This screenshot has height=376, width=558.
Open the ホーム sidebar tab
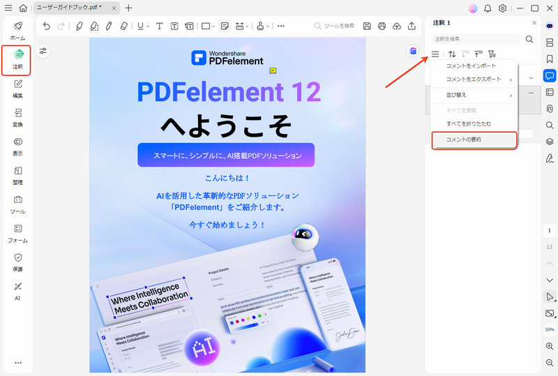pyautogui.click(x=18, y=31)
